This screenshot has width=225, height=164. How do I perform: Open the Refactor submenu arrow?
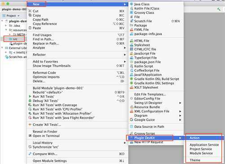125,55
